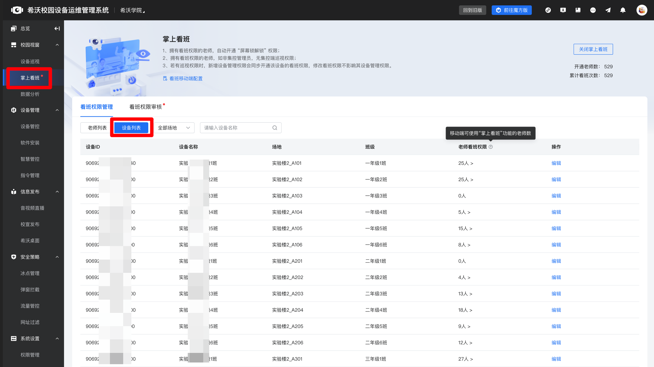Collapse the 安全策略 menu chevron
The width and height of the screenshot is (654, 367).
57,257
